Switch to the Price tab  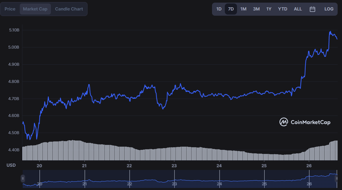(x=10, y=9)
